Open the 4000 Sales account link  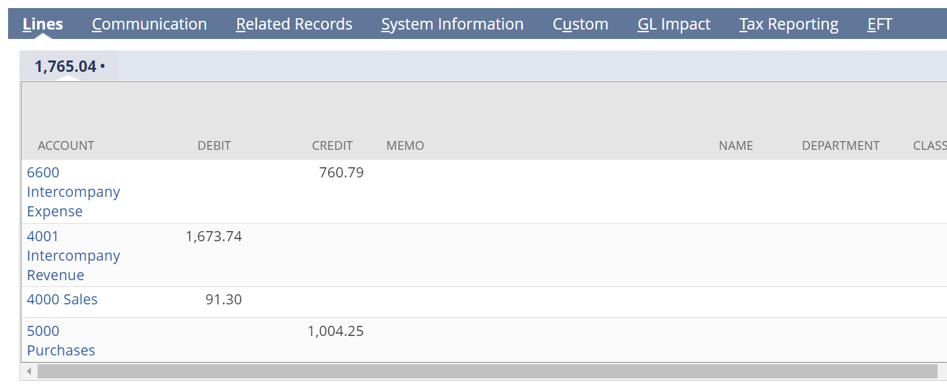pyautogui.click(x=62, y=300)
